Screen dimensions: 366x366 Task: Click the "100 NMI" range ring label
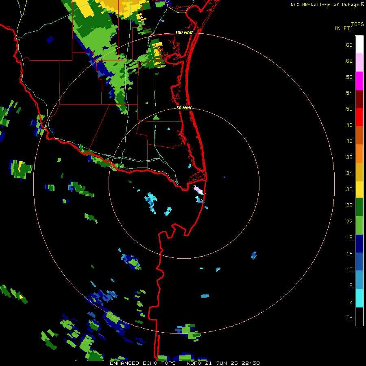click(x=184, y=33)
